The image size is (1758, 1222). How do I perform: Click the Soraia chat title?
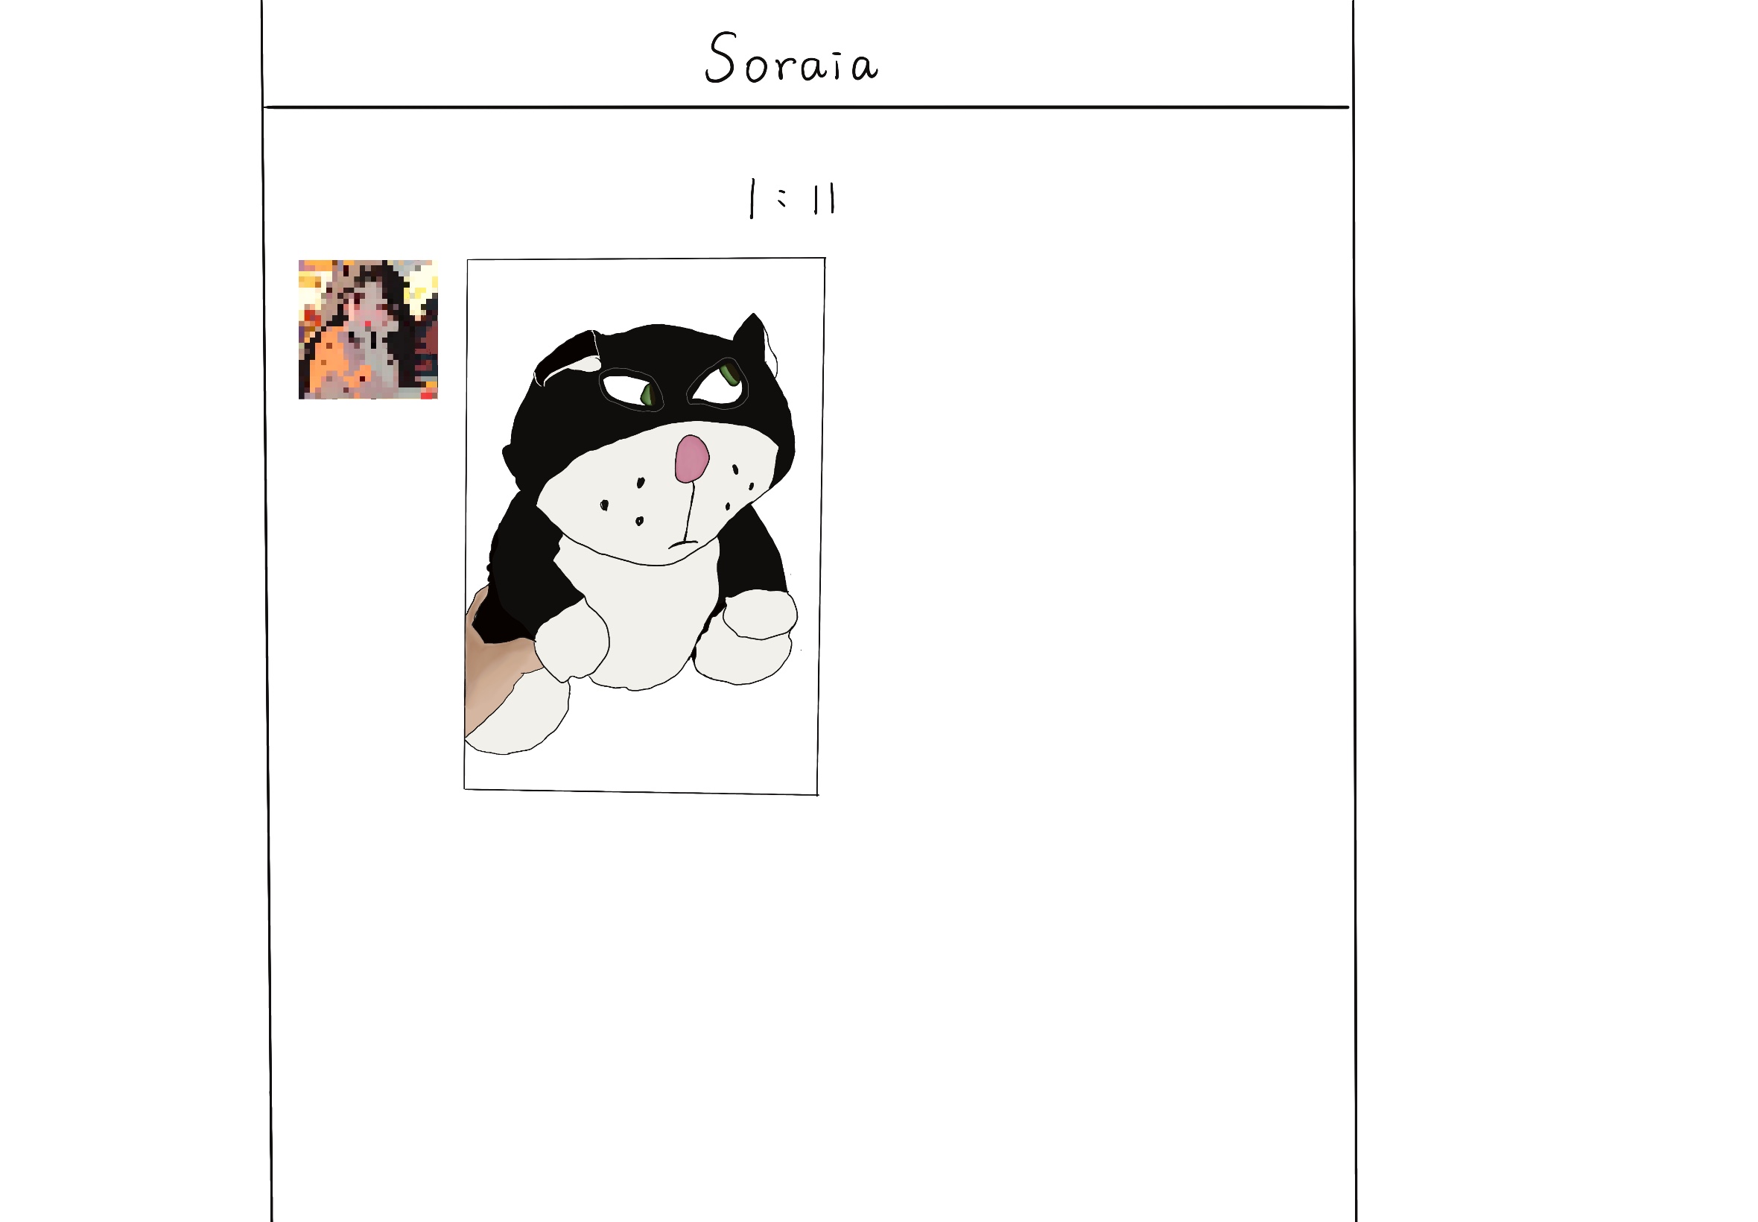(x=790, y=58)
